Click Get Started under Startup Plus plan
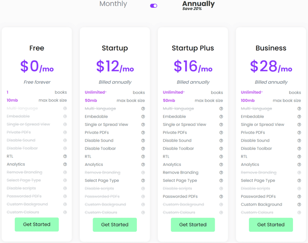 (x=193, y=225)
